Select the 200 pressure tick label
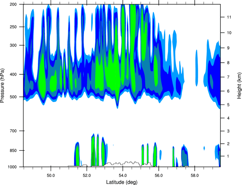 (13, 4)
